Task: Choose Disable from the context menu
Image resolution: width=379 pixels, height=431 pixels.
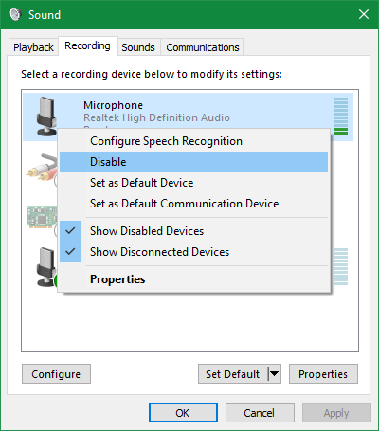Action: point(193,162)
